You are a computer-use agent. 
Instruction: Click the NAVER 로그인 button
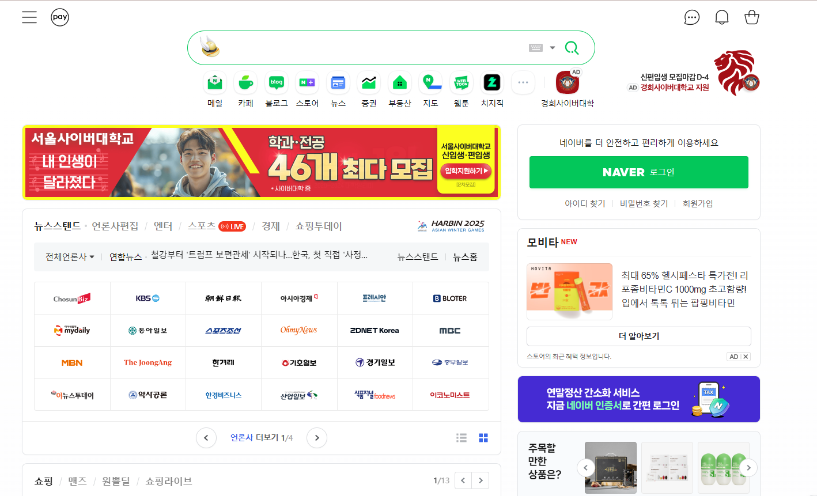pyautogui.click(x=639, y=172)
